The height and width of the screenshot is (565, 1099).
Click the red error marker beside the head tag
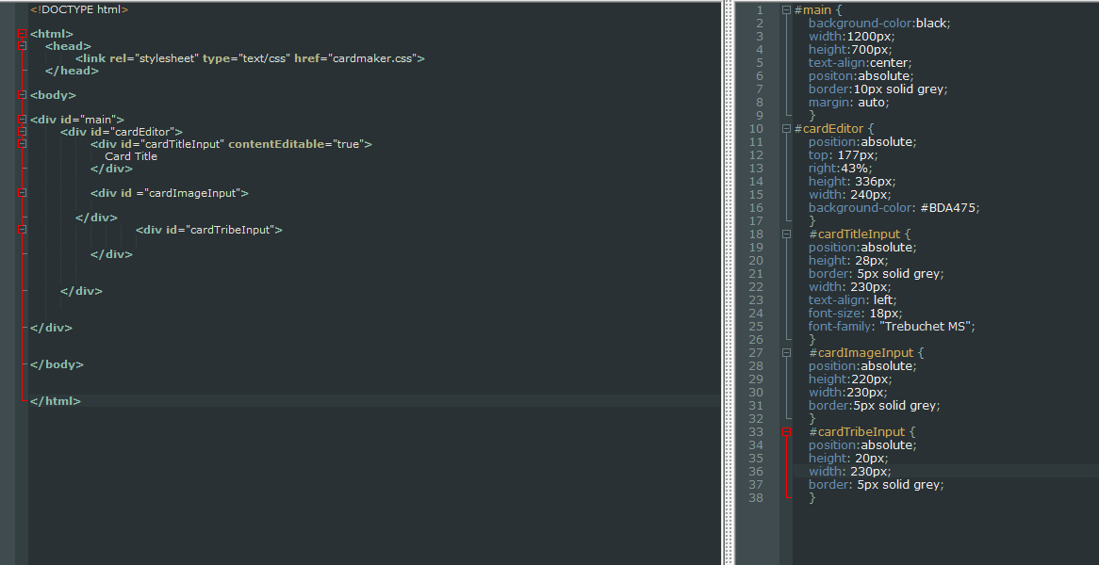pos(21,45)
